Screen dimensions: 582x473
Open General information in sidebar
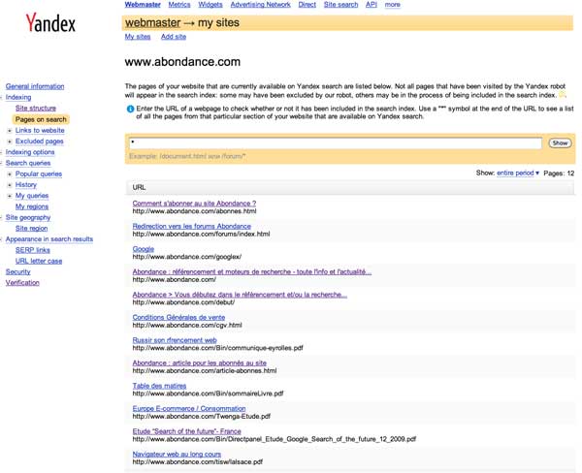35,86
